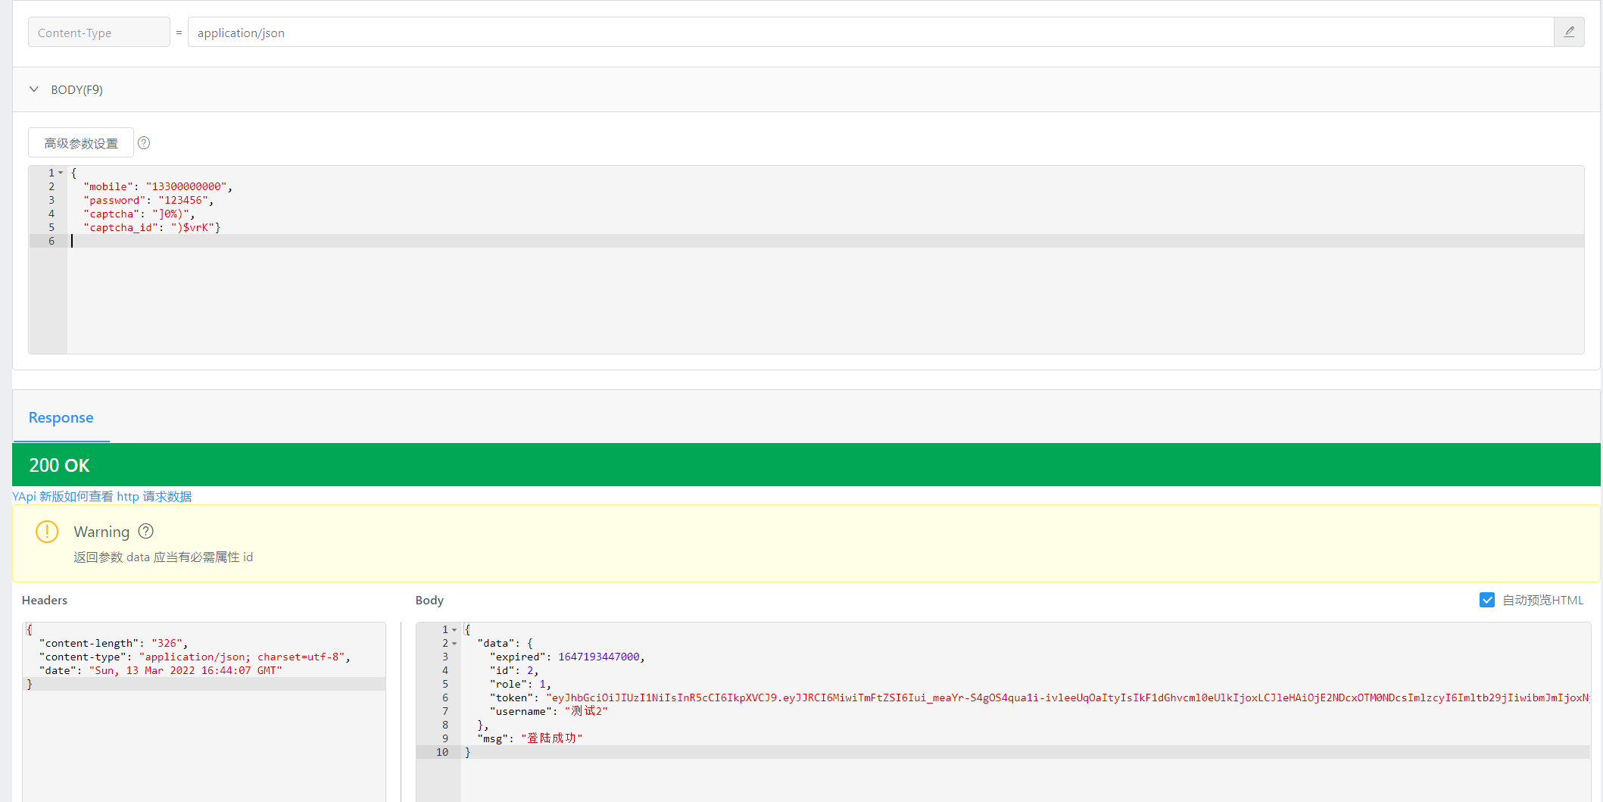Click the Content-Type header name field
Screen dimensions: 1603x802
tap(99, 32)
